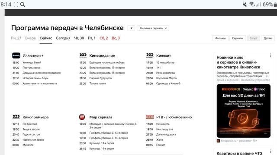Open the Кинохит channel logo
The image size is (277, 155).
(x=150, y=56)
